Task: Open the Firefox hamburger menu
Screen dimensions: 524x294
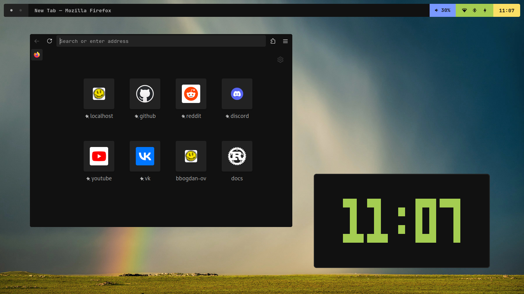Action: pyautogui.click(x=285, y=41)
